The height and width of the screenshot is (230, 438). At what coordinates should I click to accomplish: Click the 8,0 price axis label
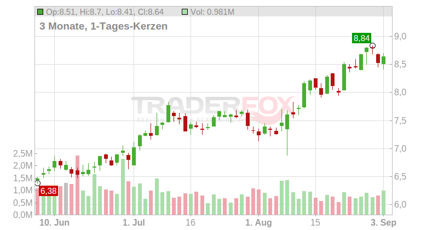[x=400, y=92]
